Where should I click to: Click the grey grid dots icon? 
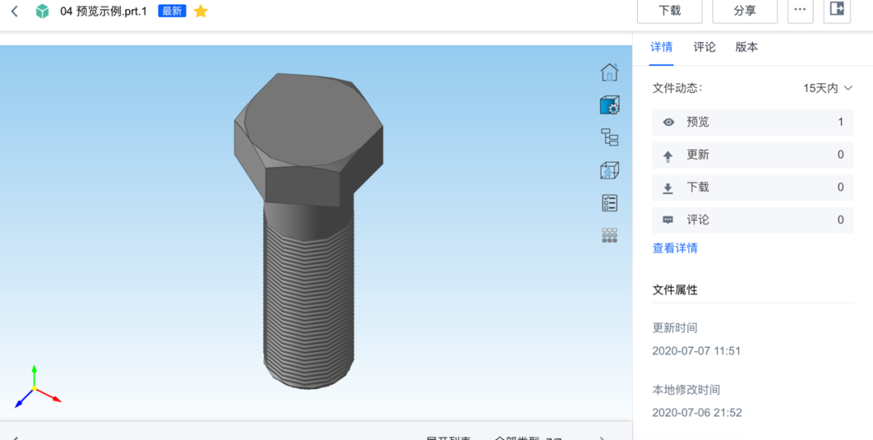tap(609, 235)
